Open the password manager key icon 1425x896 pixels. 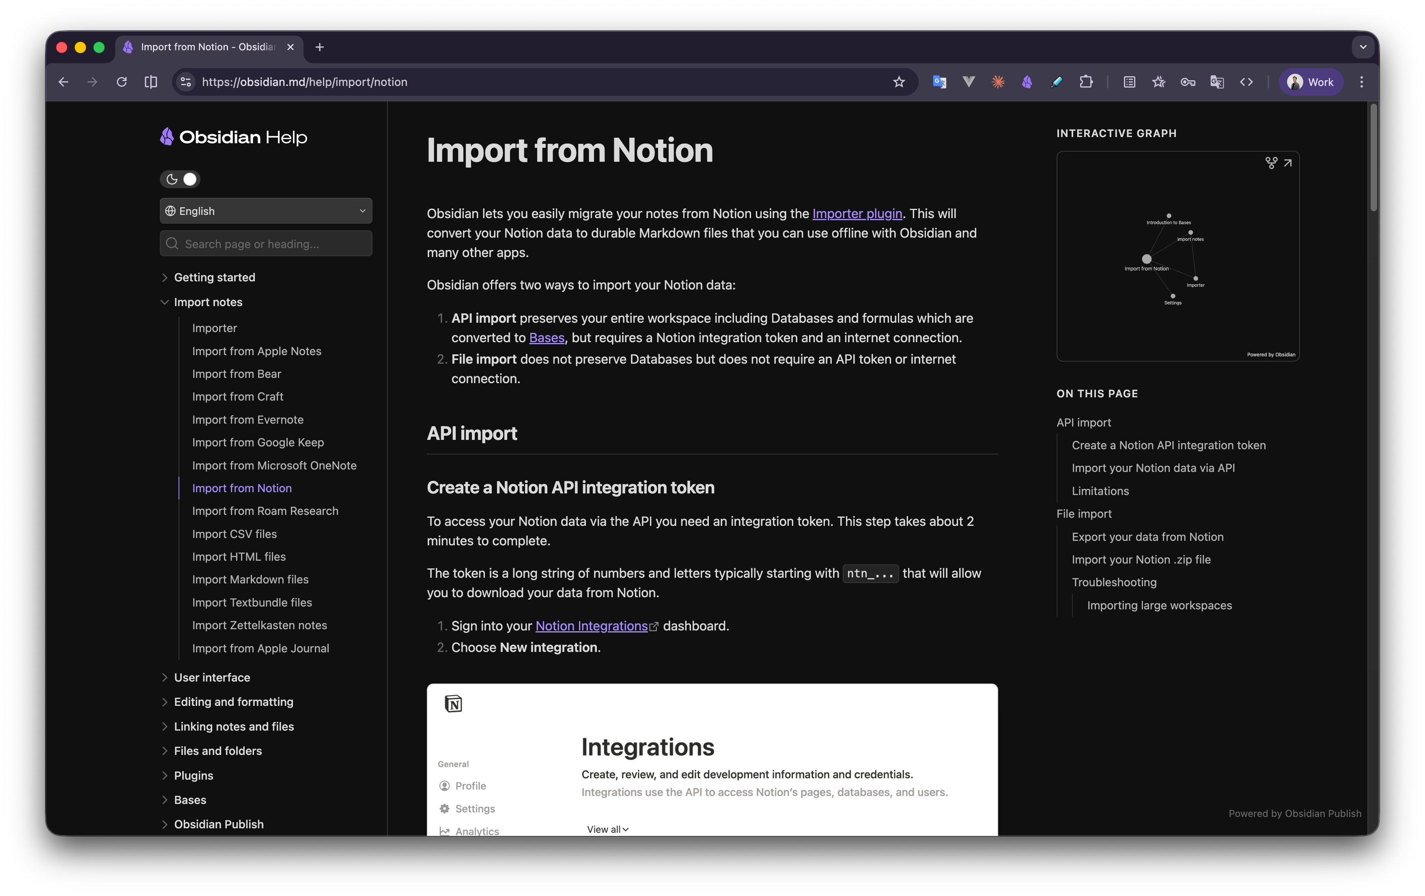pos(1187,82)
